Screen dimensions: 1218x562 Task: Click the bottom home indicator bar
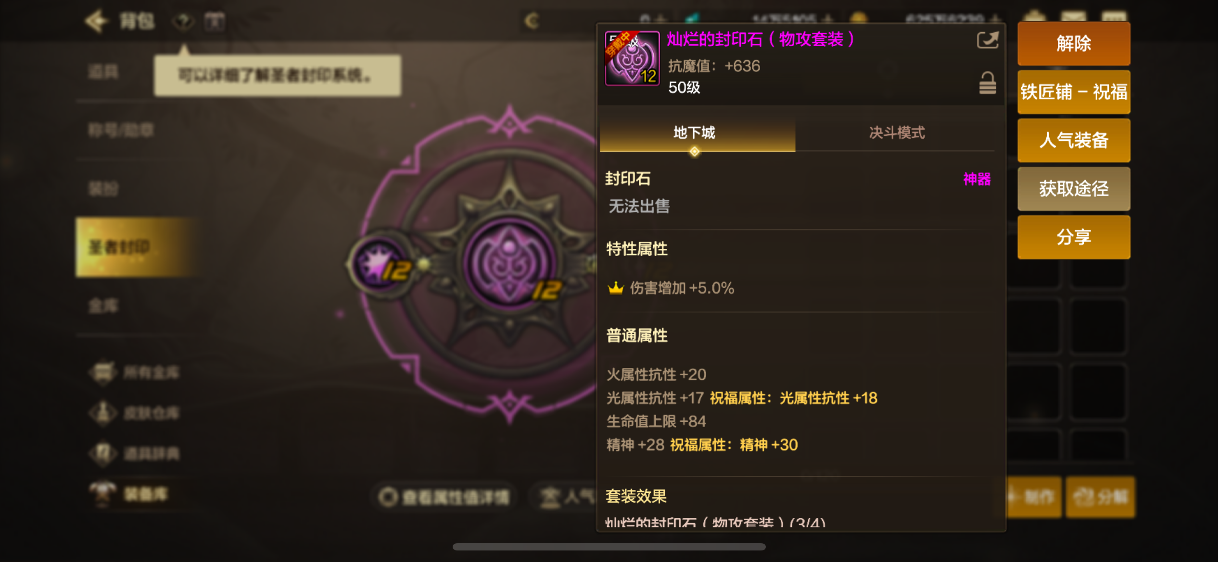(x=609, y=547)
